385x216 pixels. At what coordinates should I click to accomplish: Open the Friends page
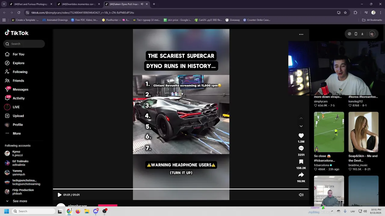point(14,81)
